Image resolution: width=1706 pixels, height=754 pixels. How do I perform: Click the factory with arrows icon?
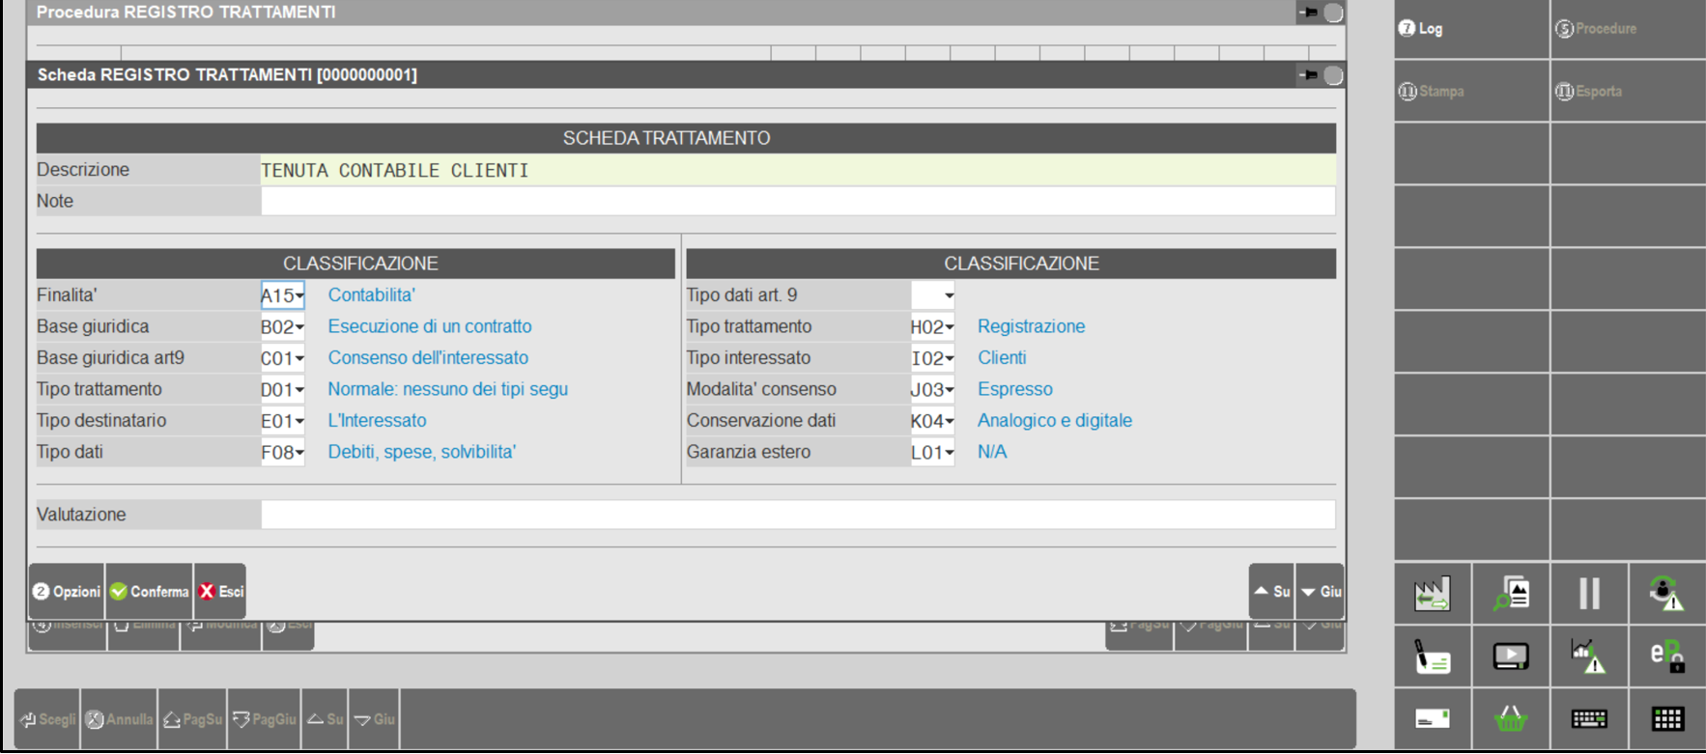click(x=1432, y=594)
